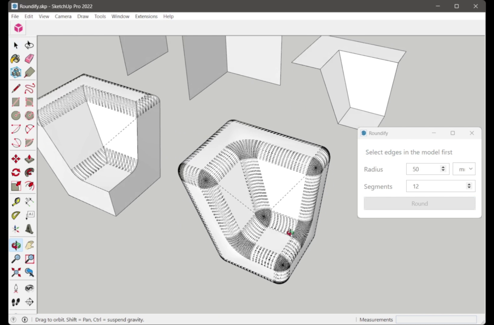
Task: Activate the Freehand drawing tool
Action: (x=29, y=88)
